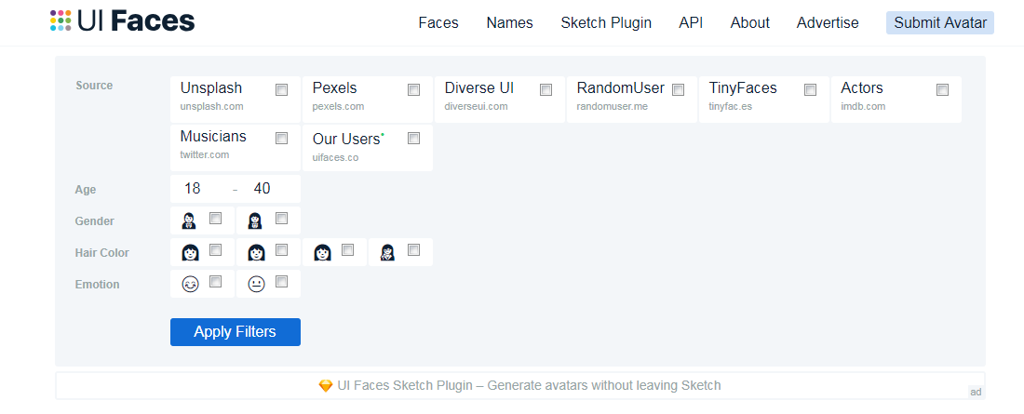Click the 'twitter.com' subtitle text
This screenshot has width=1024, height=414.
205,154
